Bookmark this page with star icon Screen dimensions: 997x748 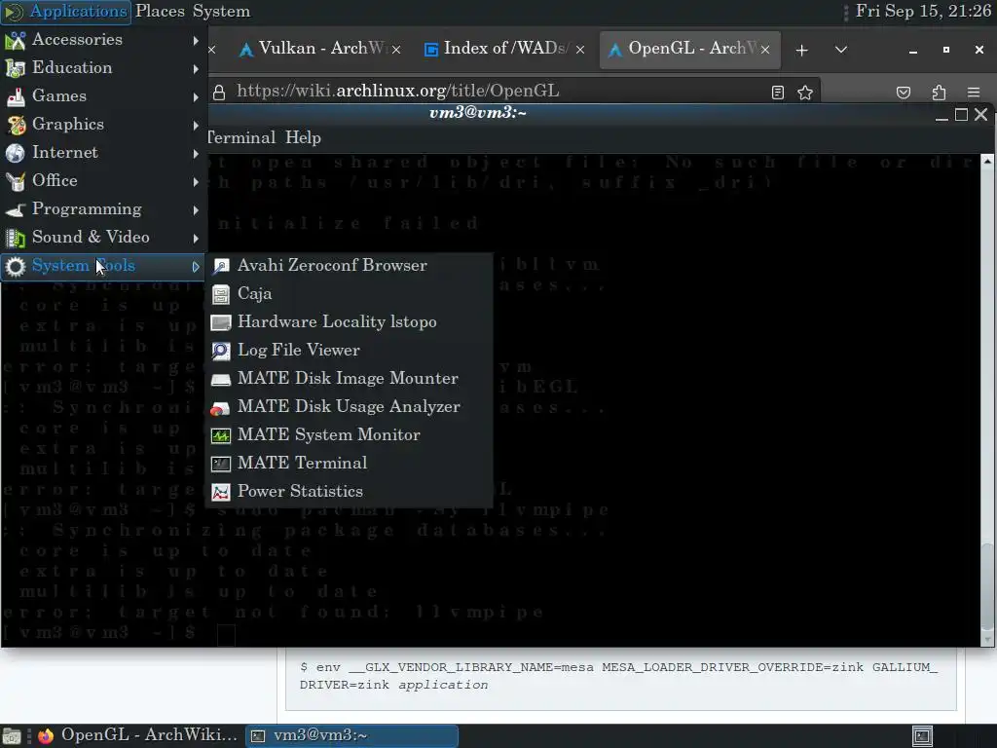pos(805,93)
